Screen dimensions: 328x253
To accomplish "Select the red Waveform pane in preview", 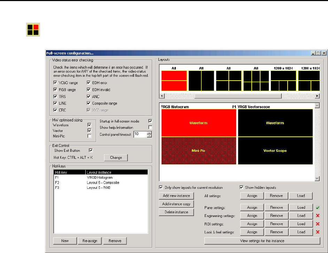I will (x=198, y=123).
